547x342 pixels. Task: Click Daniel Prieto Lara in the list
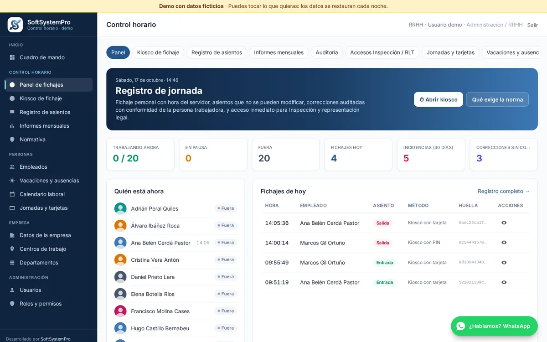153,277
